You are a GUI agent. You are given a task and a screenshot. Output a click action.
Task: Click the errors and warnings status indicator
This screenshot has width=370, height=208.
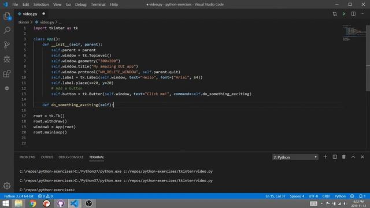point(45,196)
